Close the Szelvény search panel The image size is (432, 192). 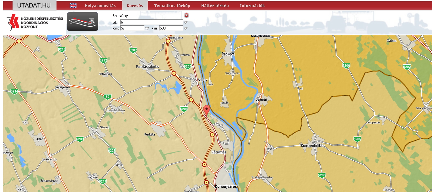click(186, 15)
